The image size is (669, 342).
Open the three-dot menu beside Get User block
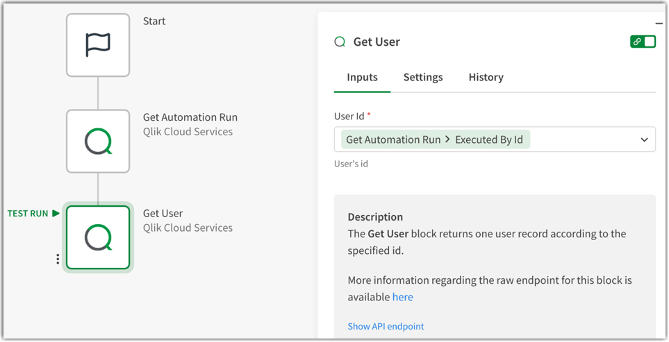point(58,259)
